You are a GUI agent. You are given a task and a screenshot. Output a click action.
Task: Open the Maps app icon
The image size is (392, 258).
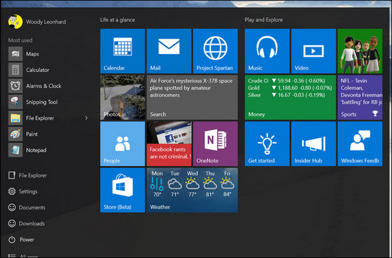(x=15, y=53)
